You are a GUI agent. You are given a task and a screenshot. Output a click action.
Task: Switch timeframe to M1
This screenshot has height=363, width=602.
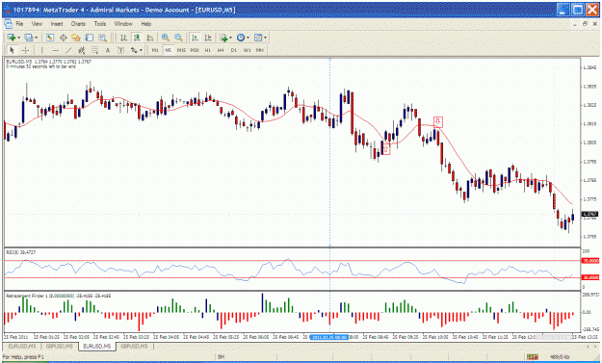pos(155,50)
